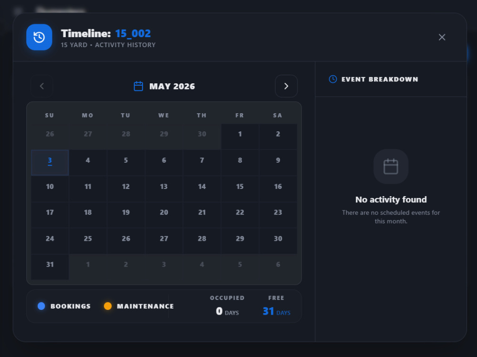Pick May 4 on the calendar

click(x=88, y=162)
